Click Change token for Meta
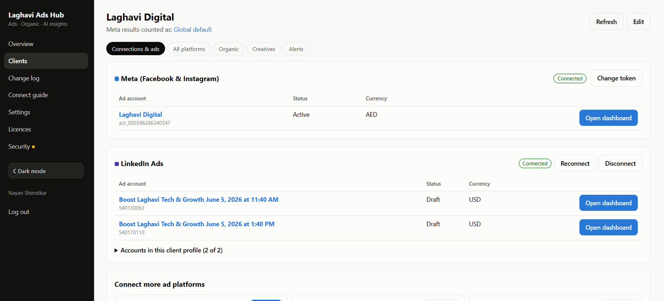The width and height of the screenshot is (664, 301). coord(616,78)
